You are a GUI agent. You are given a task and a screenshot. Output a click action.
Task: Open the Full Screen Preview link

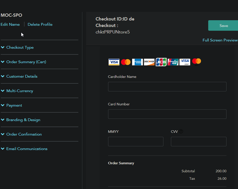click(x=220, y=40)
